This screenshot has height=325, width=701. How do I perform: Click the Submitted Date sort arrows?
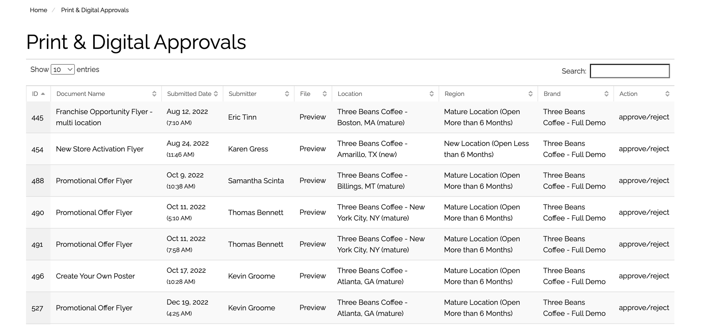(x=216, y=94)
